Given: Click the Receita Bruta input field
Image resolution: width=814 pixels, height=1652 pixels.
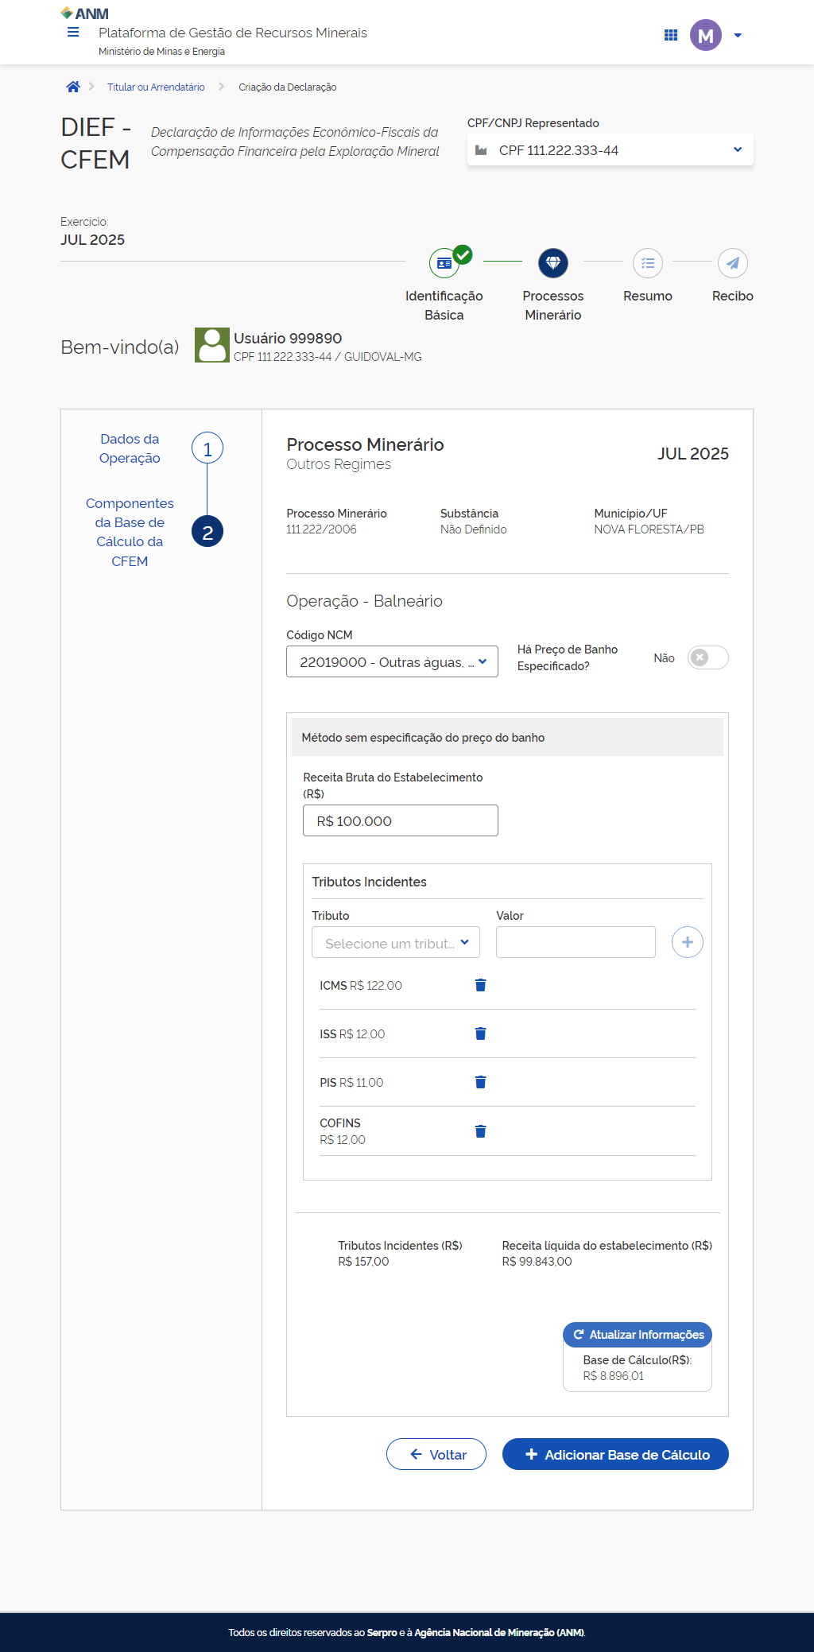Looking at the screenshot, I should point(401,821).
